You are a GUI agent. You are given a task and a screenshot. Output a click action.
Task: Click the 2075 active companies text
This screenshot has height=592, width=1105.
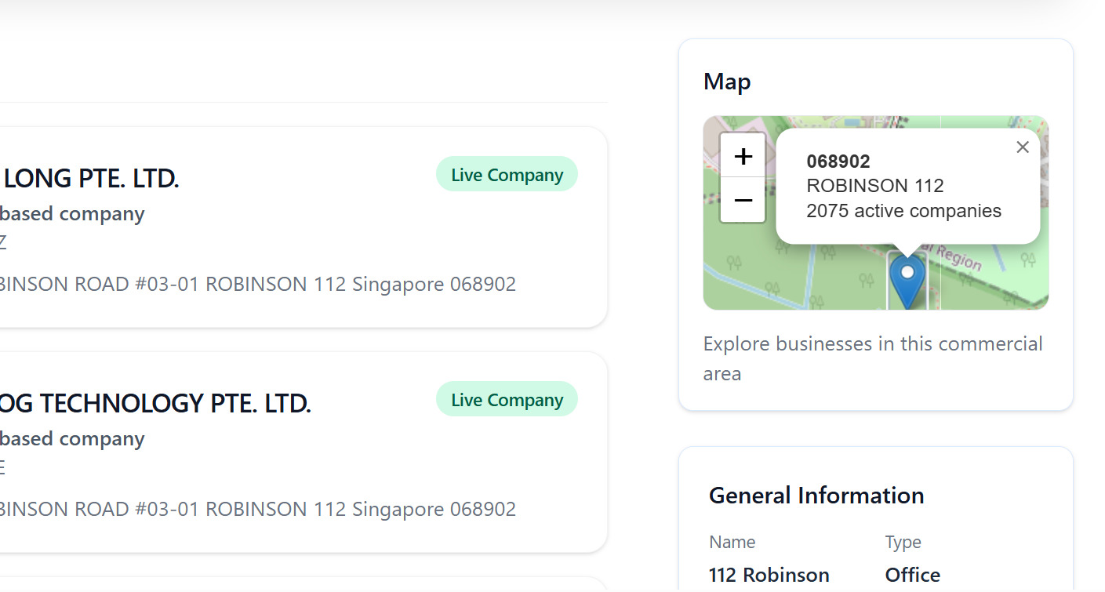[x=903, y=211]
